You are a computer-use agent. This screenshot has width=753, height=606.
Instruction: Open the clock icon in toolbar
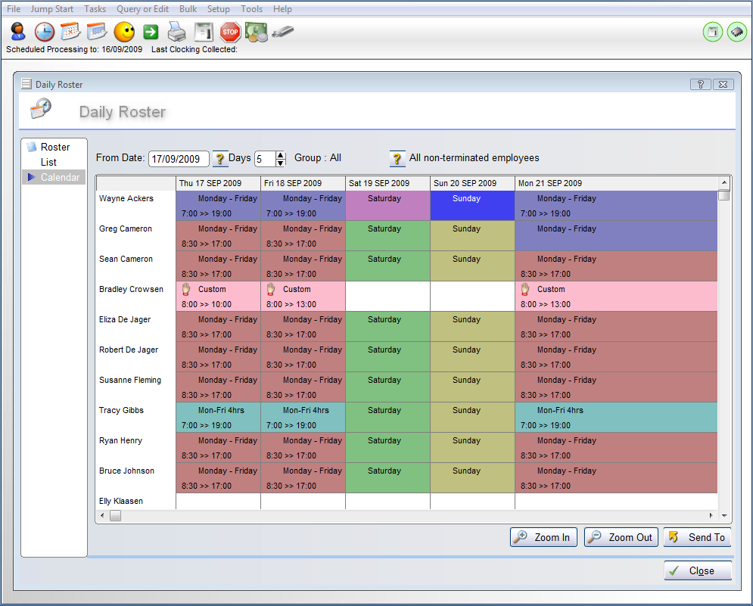tap(45, 32)
